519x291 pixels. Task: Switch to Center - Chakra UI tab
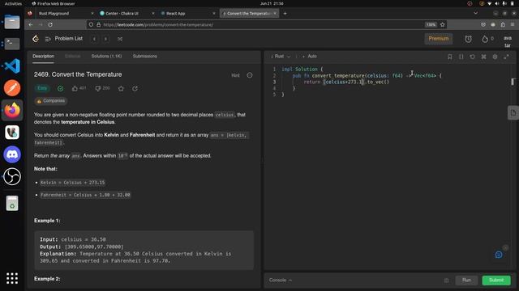click(126, 14)
